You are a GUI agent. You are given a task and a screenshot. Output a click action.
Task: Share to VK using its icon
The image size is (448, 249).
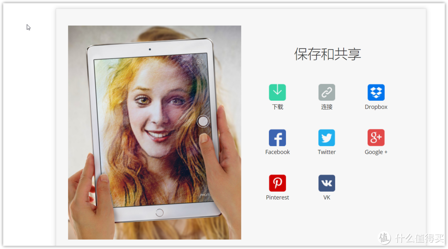tap(326, 183)
